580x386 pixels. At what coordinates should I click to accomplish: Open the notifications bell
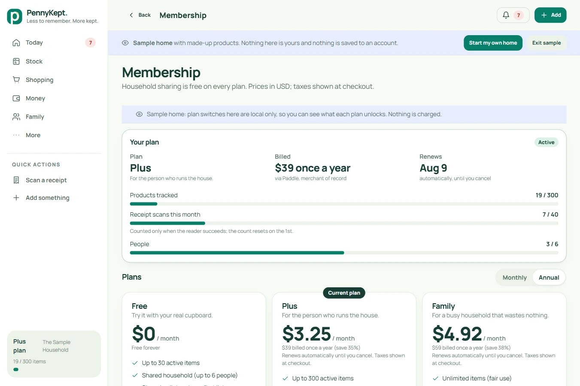coord(506,15)
